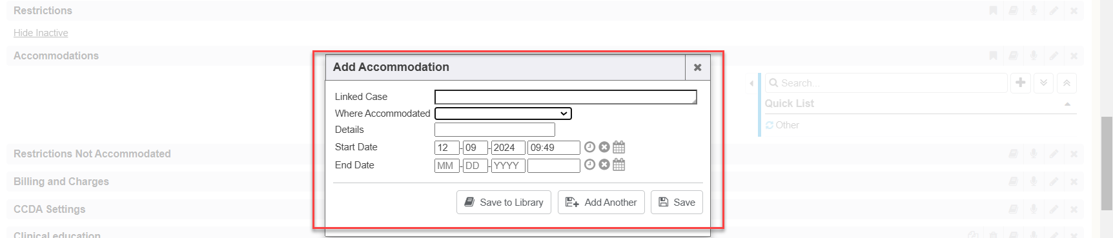Open the Where Accommodated dropdown
Viewport: 1113px width, 238px height.
point(503,114)
